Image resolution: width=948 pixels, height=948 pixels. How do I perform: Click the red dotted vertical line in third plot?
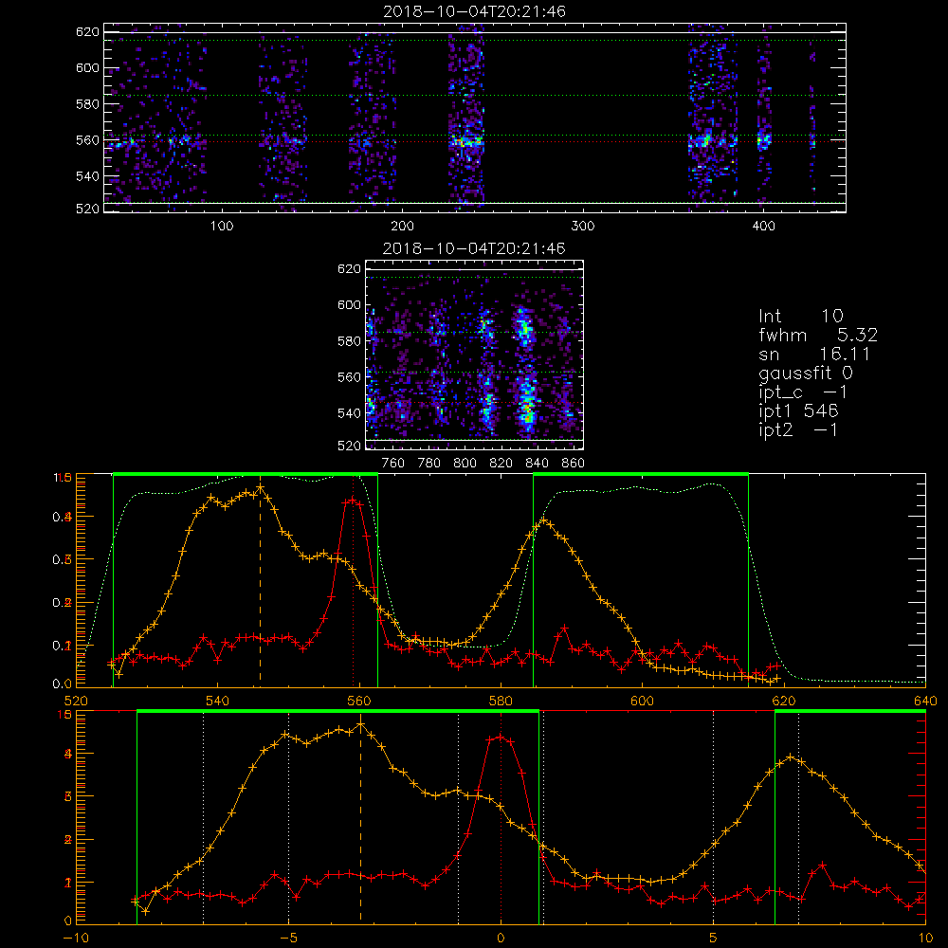353,580
